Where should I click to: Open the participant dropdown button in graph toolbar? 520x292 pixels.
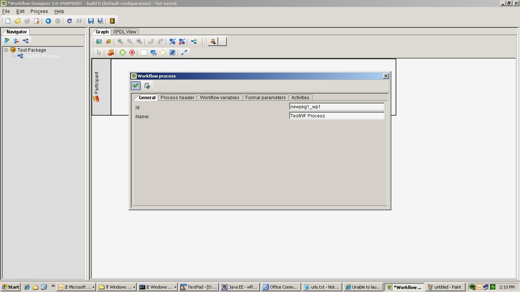(213, 41)
